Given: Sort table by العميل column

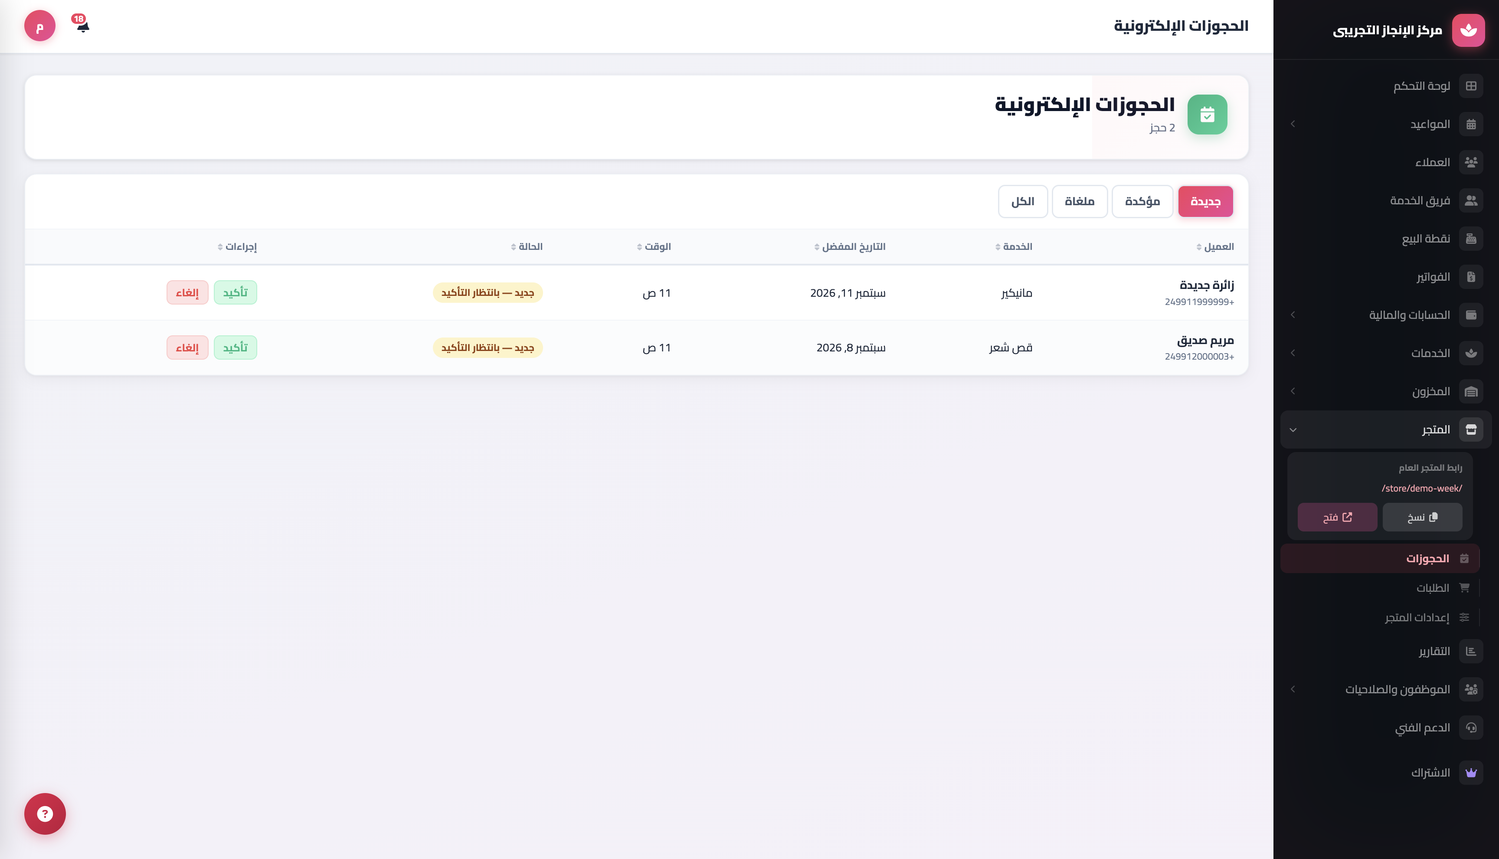Looking at the screenshot, I should pyautogui.click(x=1215, y=246).
